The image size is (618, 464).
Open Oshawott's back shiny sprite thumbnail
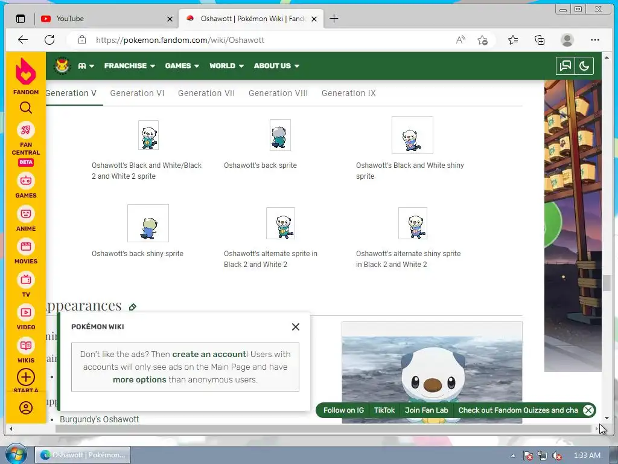[x=148, y=224]
